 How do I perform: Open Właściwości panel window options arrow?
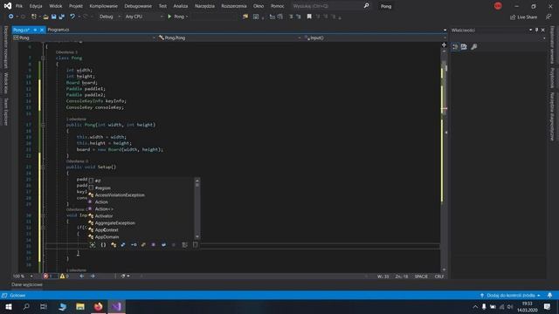[x=530, y=31]
